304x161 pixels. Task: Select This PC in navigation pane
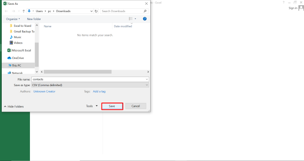18,65
